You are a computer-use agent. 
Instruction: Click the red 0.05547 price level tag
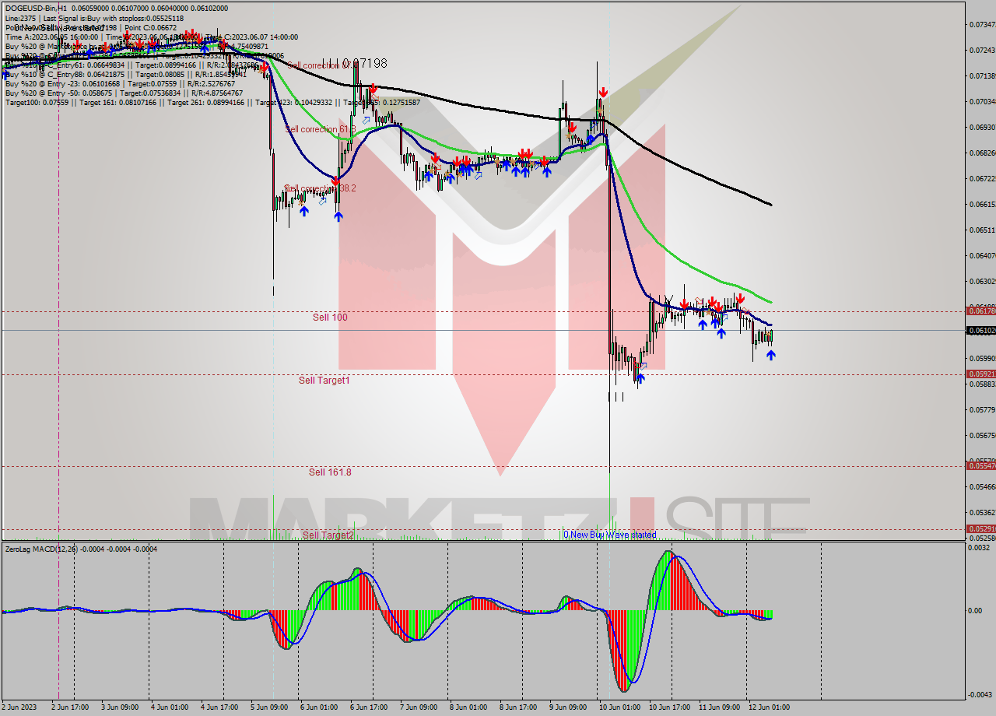[x=980, y=465]
